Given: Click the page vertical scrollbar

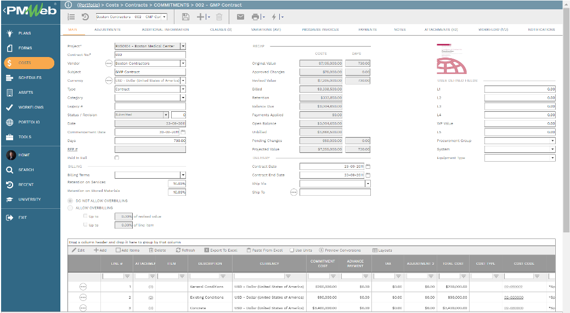Looking at the screenshot, I should pyautogui.click(x=566, y=120).
